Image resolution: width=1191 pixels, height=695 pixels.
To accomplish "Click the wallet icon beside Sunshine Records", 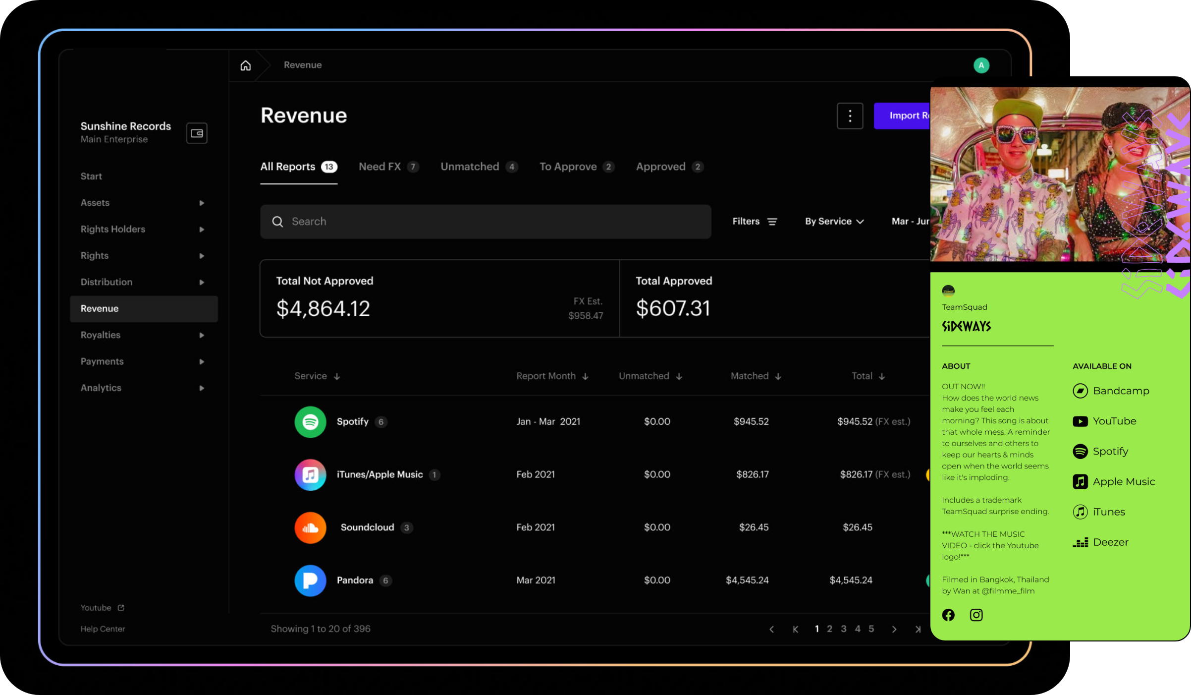I will click(x=197, y=133).
